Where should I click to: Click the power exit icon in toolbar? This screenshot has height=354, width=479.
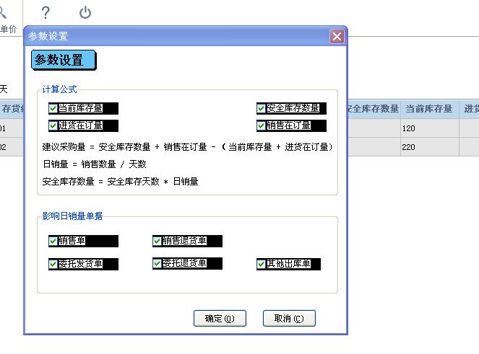(85, 12)
